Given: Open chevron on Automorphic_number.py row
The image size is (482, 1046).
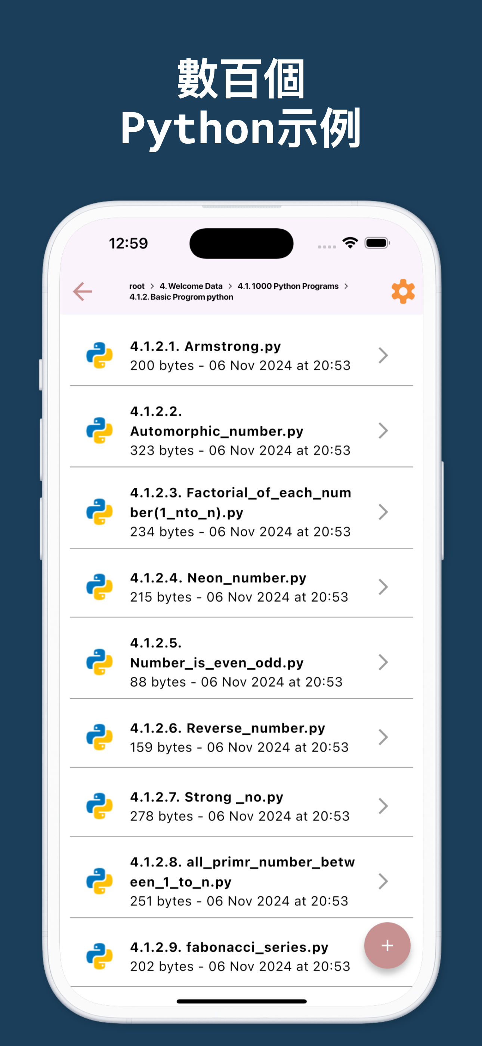Looking at the screenshot, I should pos(383,431).
